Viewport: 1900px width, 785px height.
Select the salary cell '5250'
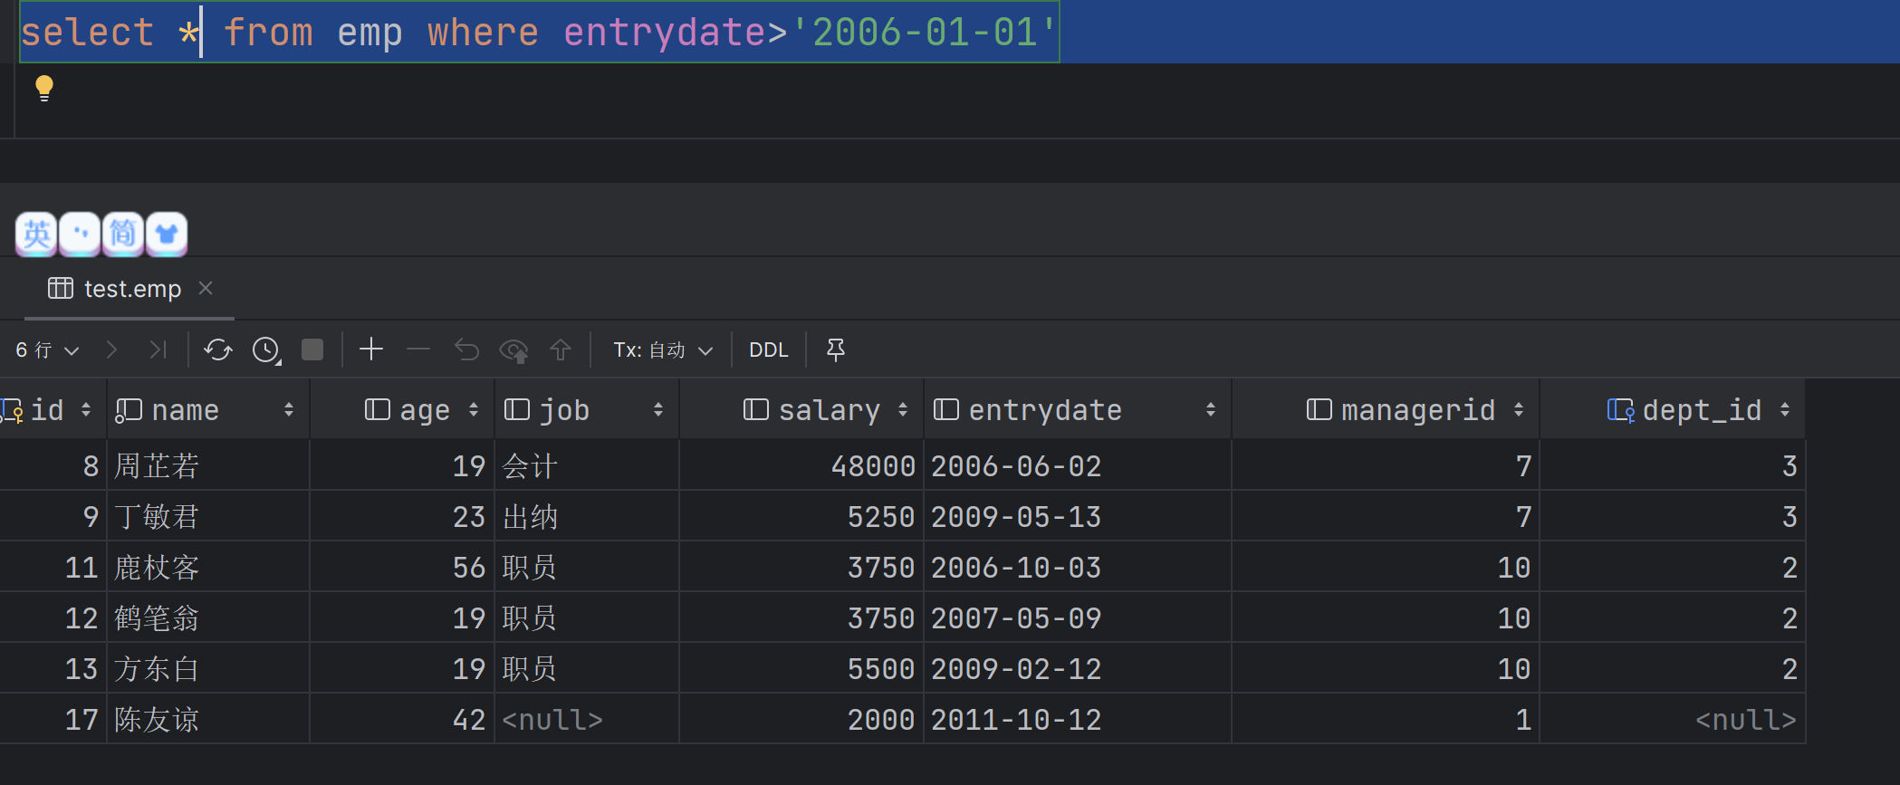pyautogui.click(x=801, y=516)
